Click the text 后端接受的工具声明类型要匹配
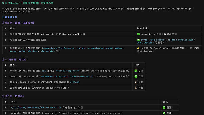This screenshot has height=115, width=204. tap(28, 40)
